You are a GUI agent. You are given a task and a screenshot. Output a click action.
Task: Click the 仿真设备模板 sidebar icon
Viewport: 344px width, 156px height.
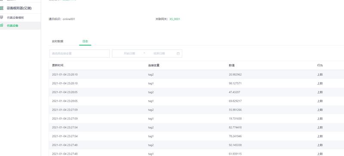pos(2,18)
